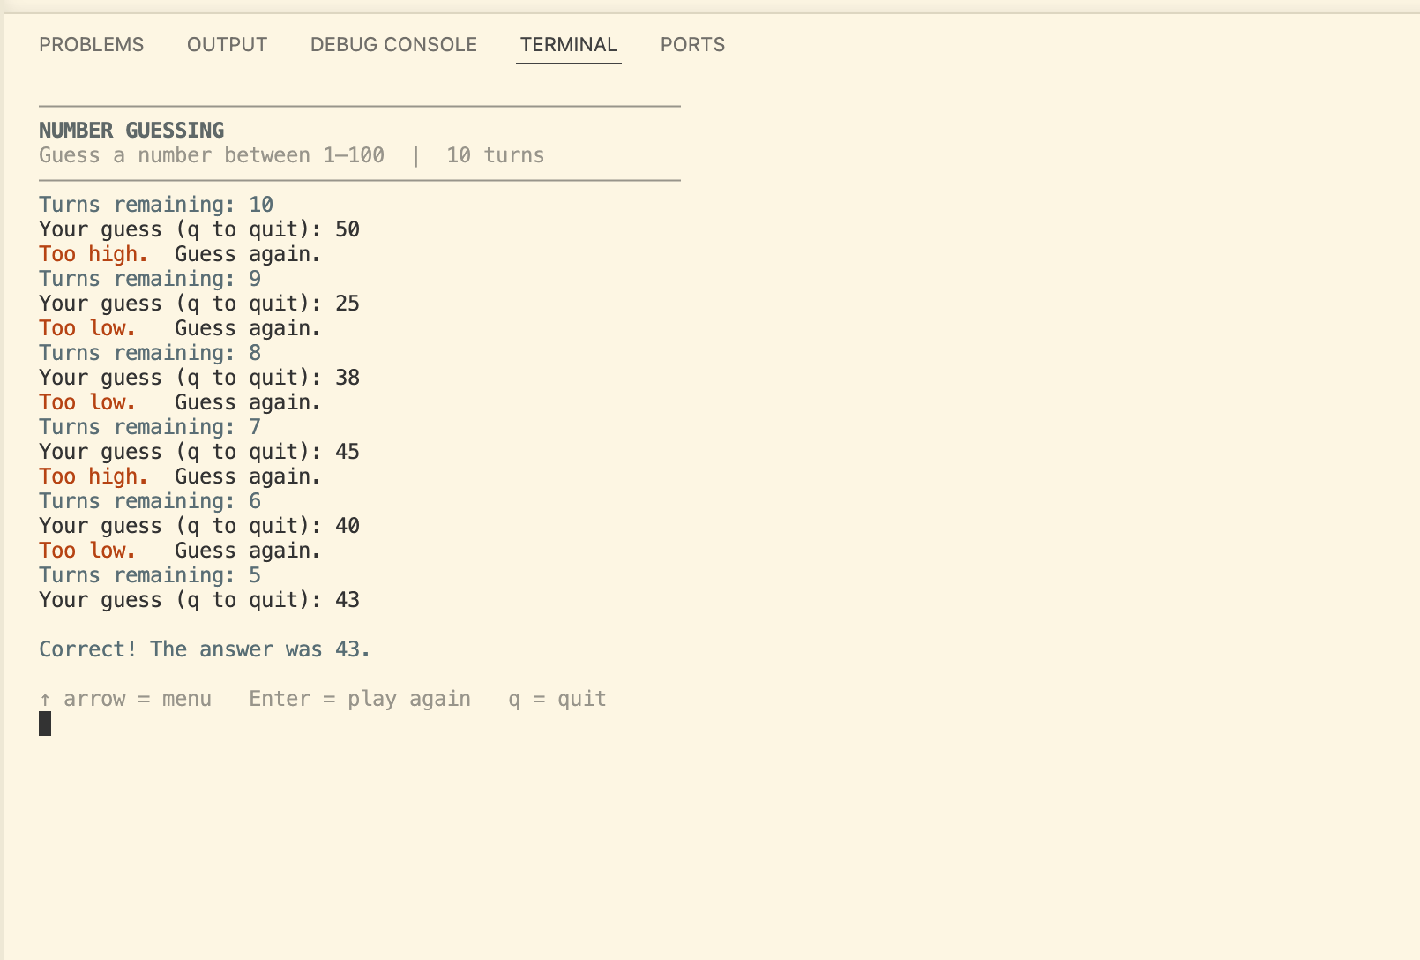
Task: Click the 'Turns remaining: 9' line
Action: click(150, 279)
